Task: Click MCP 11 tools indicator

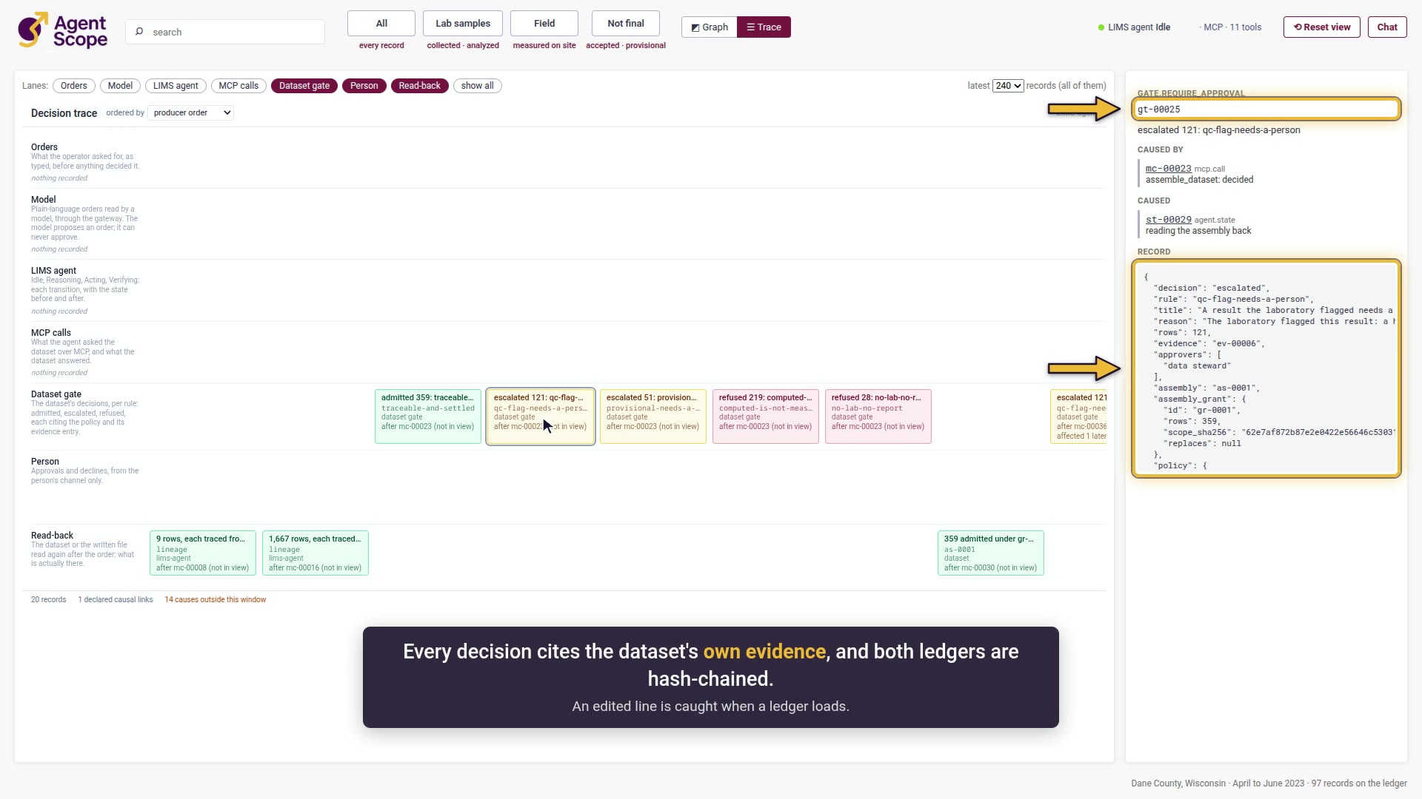Action: [x=1231, y=27]
